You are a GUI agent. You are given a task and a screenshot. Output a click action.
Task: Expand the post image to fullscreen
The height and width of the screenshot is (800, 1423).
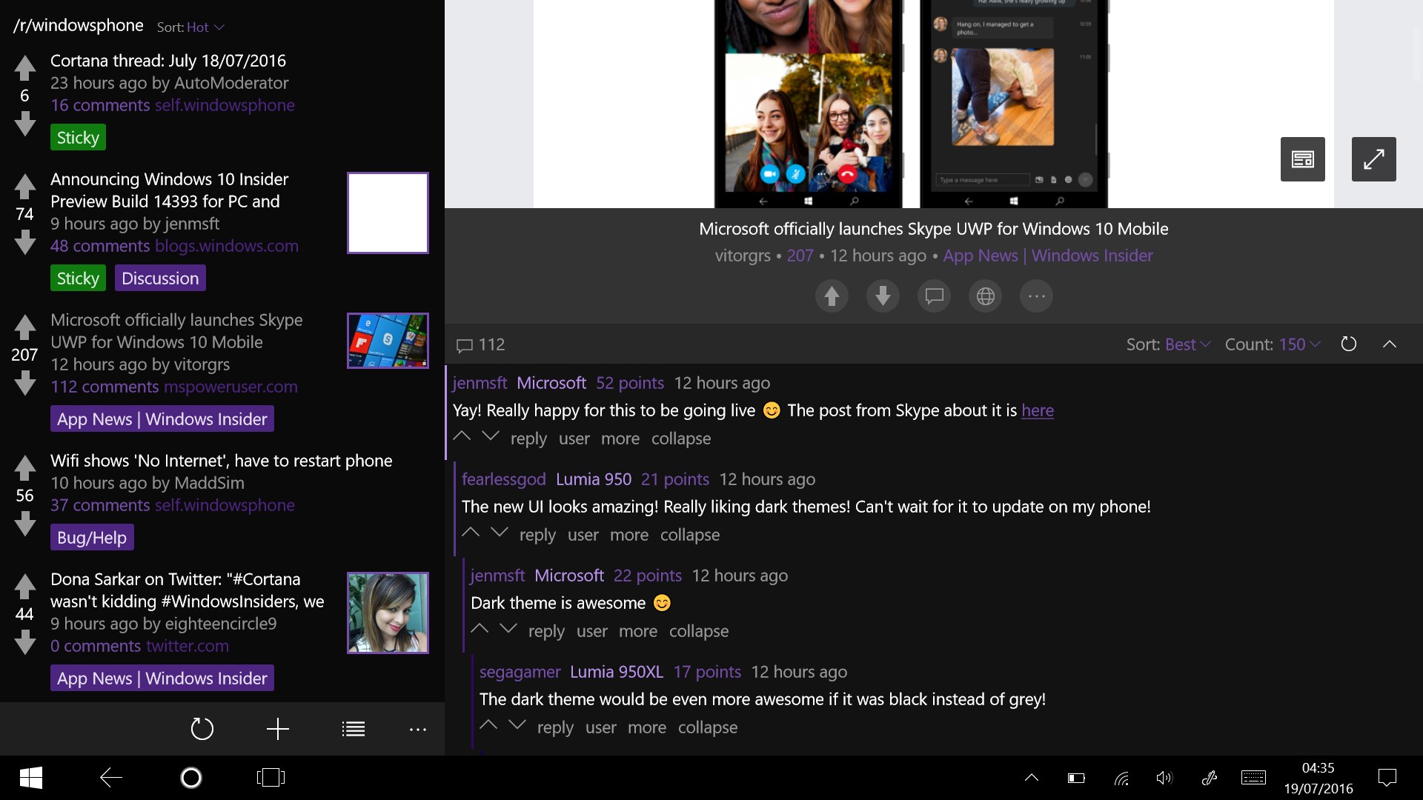click(1375, 159)
